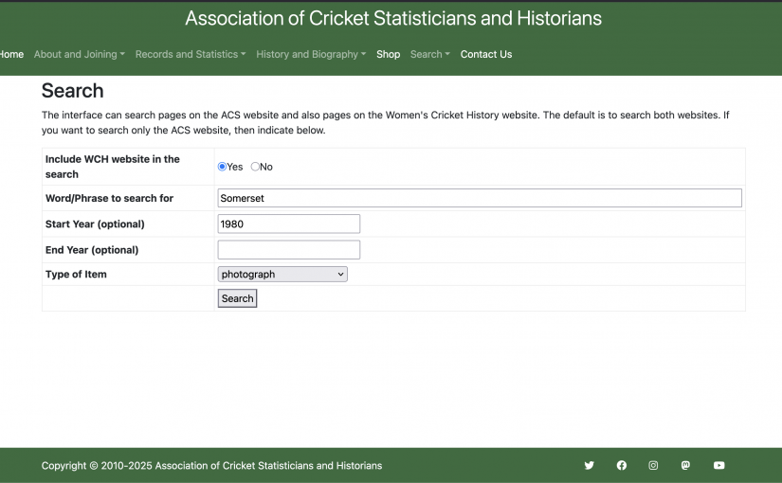The width and height of the screenshot is (782, 483).
Task: Click the site title heading link
Action: click(393, 18)
